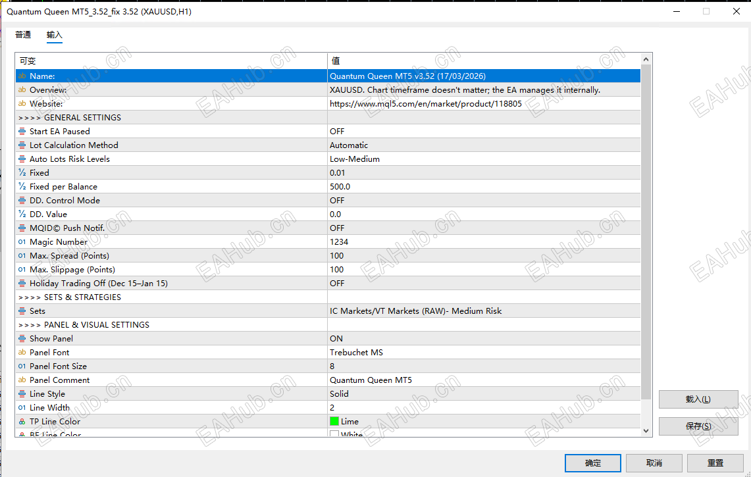Click the >>>> SETS & STRATEGIES header row
The width and height of the screenshot is (751, 477).
(328, 297)
